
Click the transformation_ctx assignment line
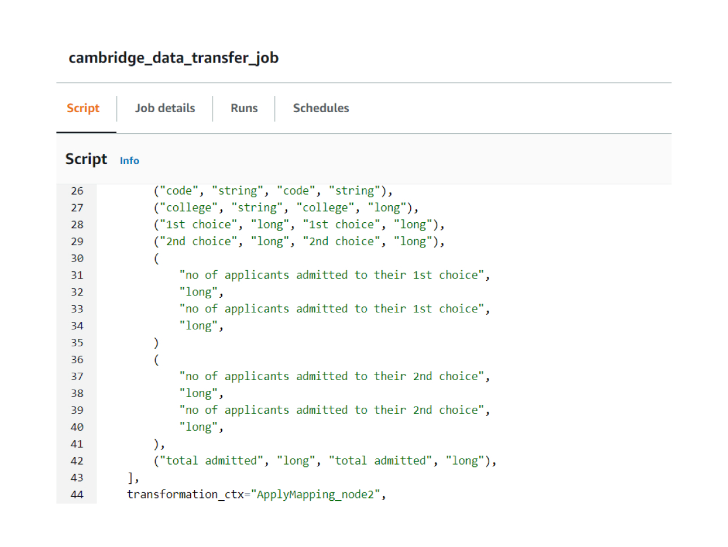257,495
